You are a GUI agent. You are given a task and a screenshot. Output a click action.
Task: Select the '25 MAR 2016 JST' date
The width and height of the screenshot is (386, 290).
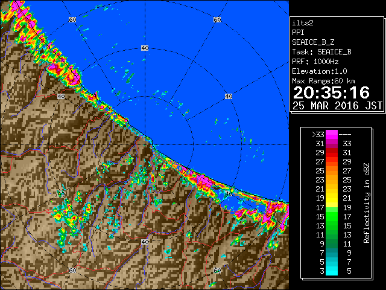point(337,106)
